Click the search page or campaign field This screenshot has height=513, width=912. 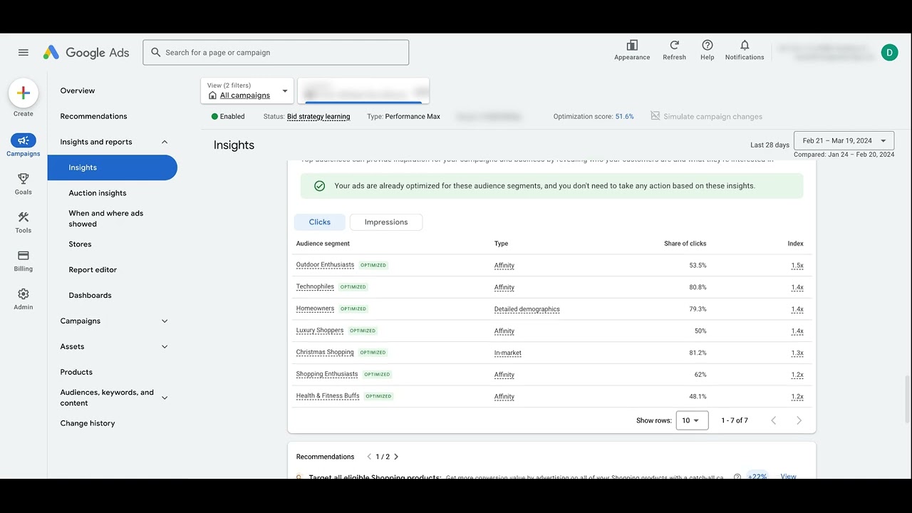point(276,53)
